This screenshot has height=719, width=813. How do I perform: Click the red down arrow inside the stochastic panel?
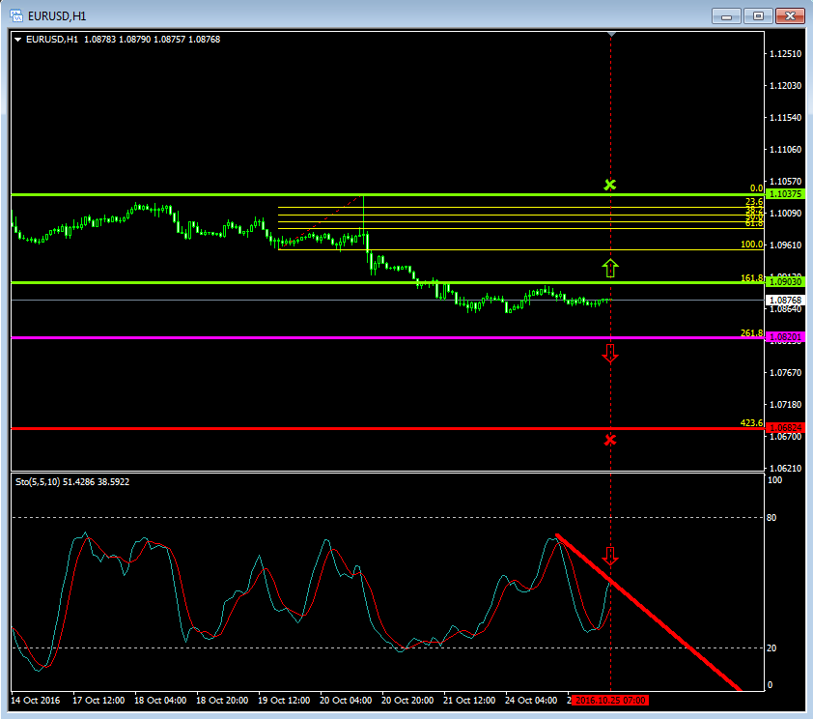[610, 556]
